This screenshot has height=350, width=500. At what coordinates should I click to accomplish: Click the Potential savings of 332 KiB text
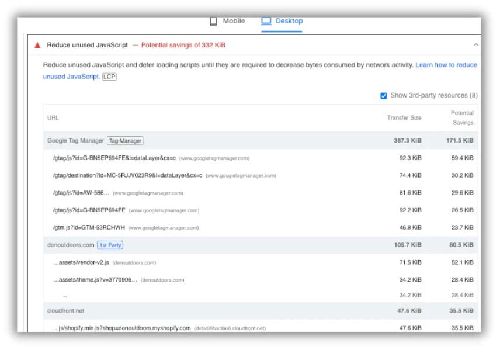click(x=183, y=46)
